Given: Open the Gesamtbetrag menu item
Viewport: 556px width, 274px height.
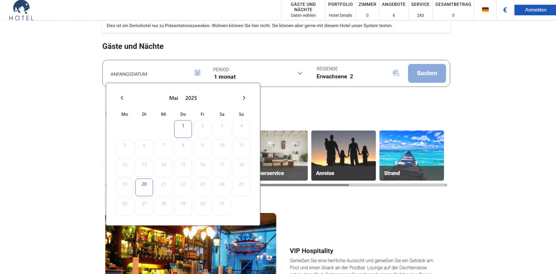Looking at the screenshot, I should 453,10.
